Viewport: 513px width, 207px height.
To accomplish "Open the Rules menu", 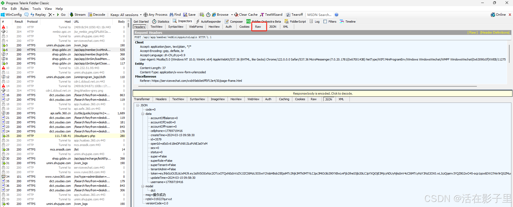I will [24, 9].
